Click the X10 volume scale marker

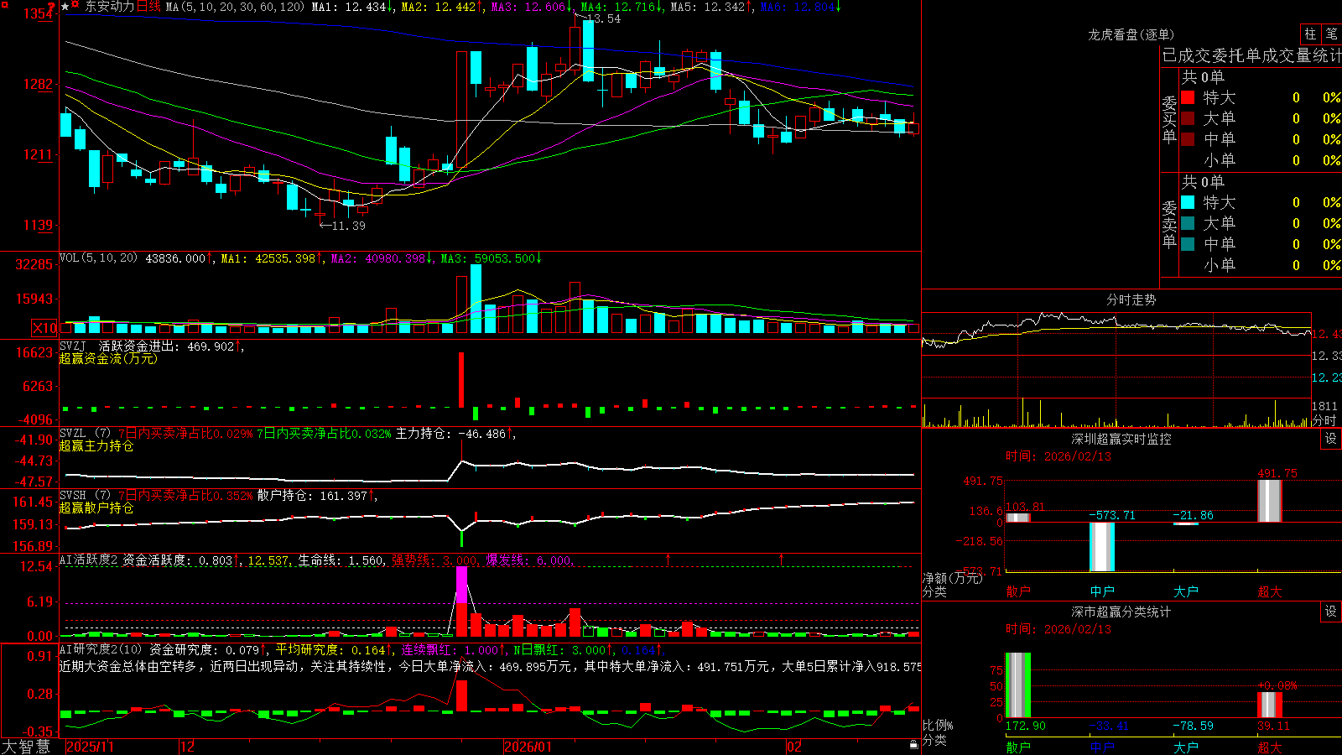(45, 328)
